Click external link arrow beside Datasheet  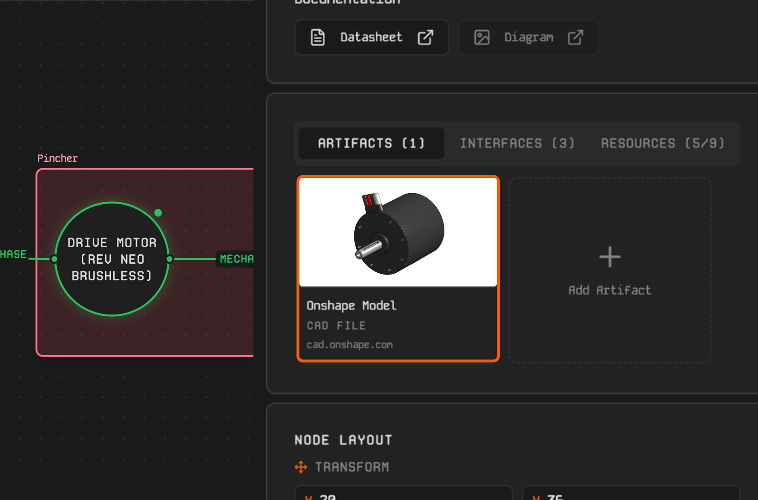pyautogui.click(x=425, y=37)
